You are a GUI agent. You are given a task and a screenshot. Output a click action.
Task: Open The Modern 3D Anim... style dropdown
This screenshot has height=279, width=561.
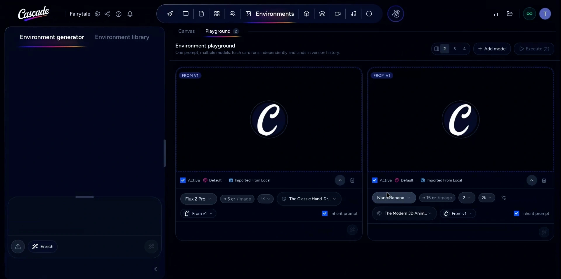tap(404, 214)
